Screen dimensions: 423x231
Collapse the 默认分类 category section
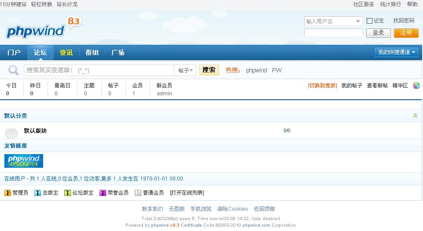click(415, 115)
